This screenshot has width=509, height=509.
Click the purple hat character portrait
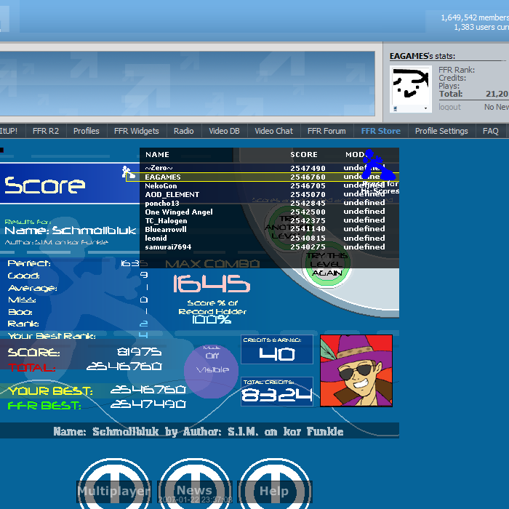coord(356,371)
